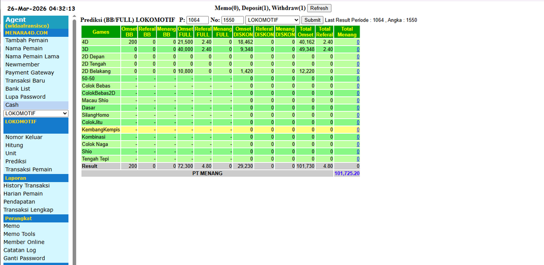Click Total Menang link for ColokBebas2D

[x=358, y=93]
